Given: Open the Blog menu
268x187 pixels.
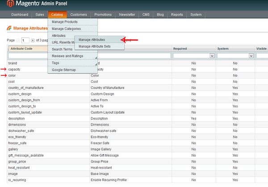Looking at the screenshot, I should 160,15.
